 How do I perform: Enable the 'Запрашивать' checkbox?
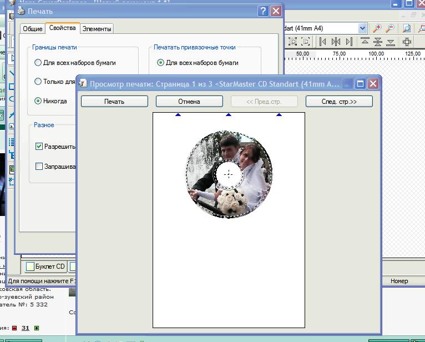coord(39,166)
